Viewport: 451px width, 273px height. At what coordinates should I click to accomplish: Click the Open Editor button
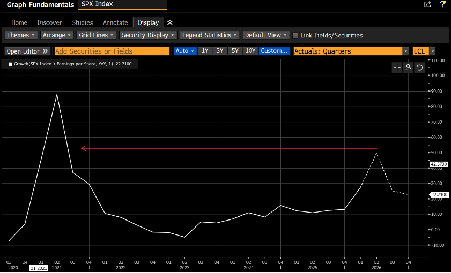pyautogui.click(x=27, y=51)
